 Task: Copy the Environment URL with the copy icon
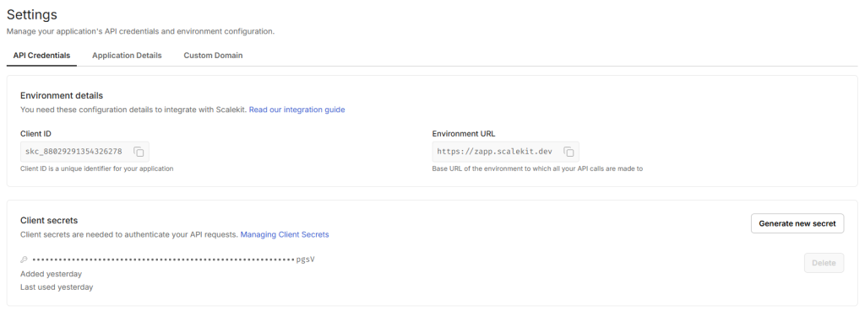click(569, 152)
